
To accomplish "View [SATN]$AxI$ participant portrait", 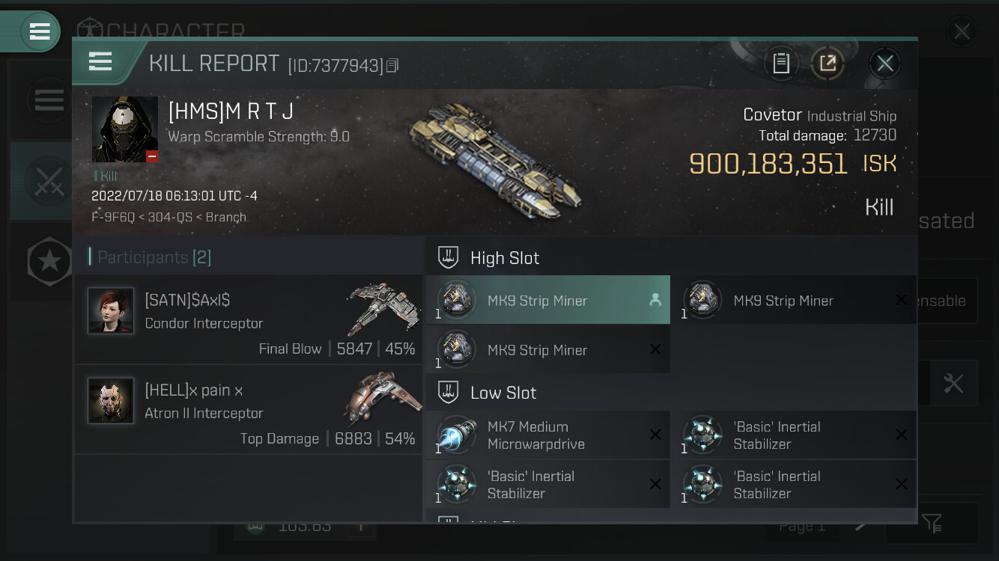I will pyautogui.click(x=111, y=310).
